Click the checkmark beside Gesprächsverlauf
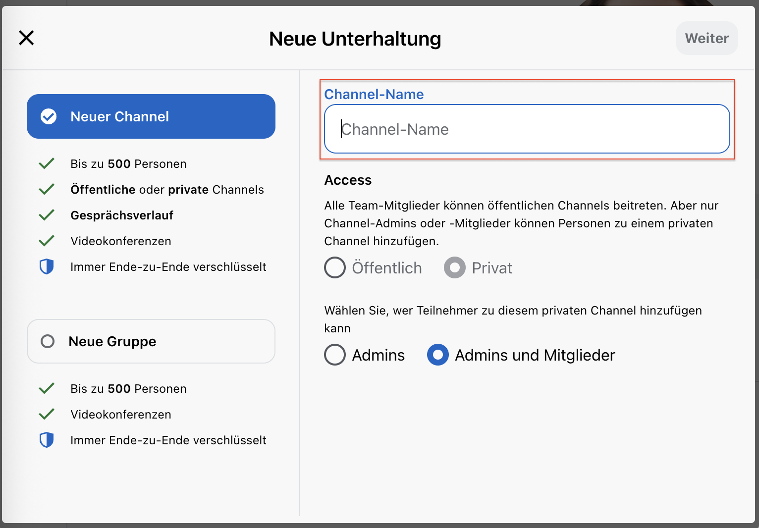 click(47, 215)
